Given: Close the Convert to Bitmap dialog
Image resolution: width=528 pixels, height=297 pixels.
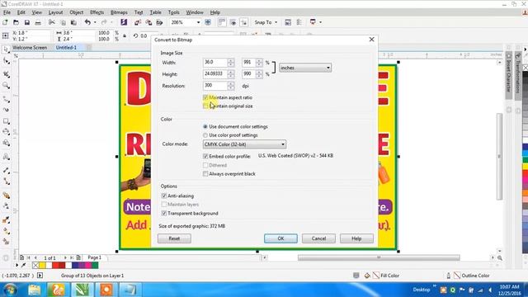Looking at the screenshot, I should tap(371, 40).
